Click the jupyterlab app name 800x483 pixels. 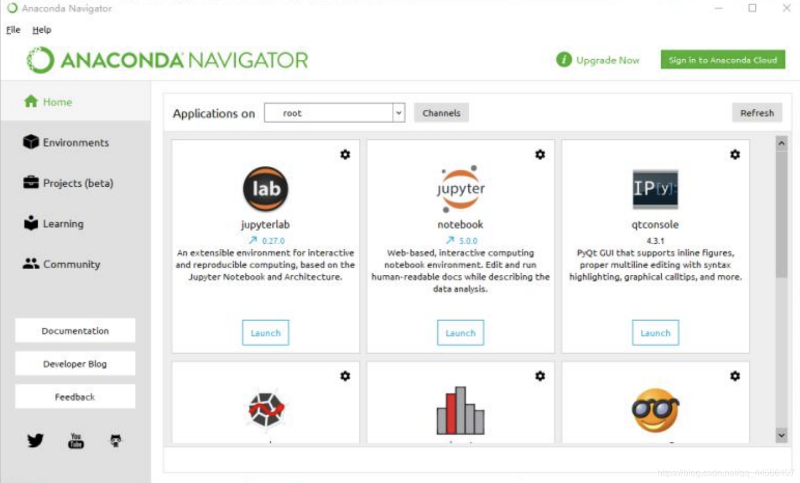click(266, 225)
